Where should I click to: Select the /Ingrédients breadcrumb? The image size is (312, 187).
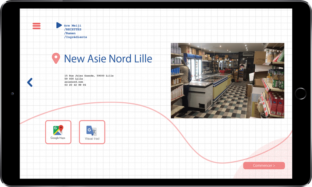(76, 37)
